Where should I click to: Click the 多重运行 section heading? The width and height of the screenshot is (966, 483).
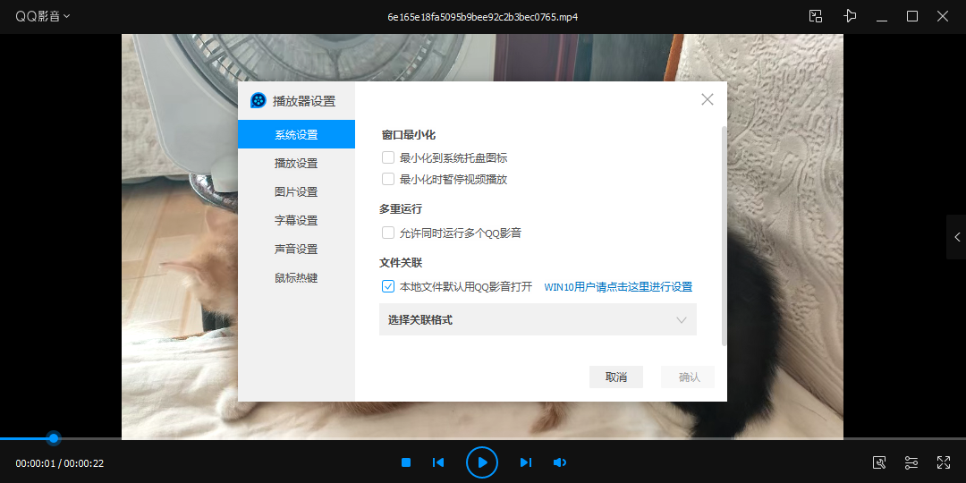[401, 209]
